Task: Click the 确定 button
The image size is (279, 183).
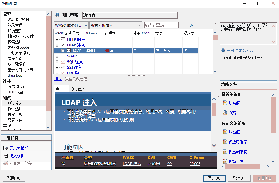Action: click(x=214, y=178)
